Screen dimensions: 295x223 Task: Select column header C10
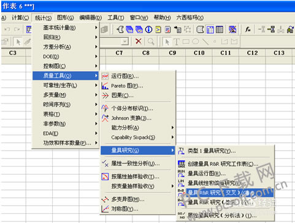[x=199, y=53]
